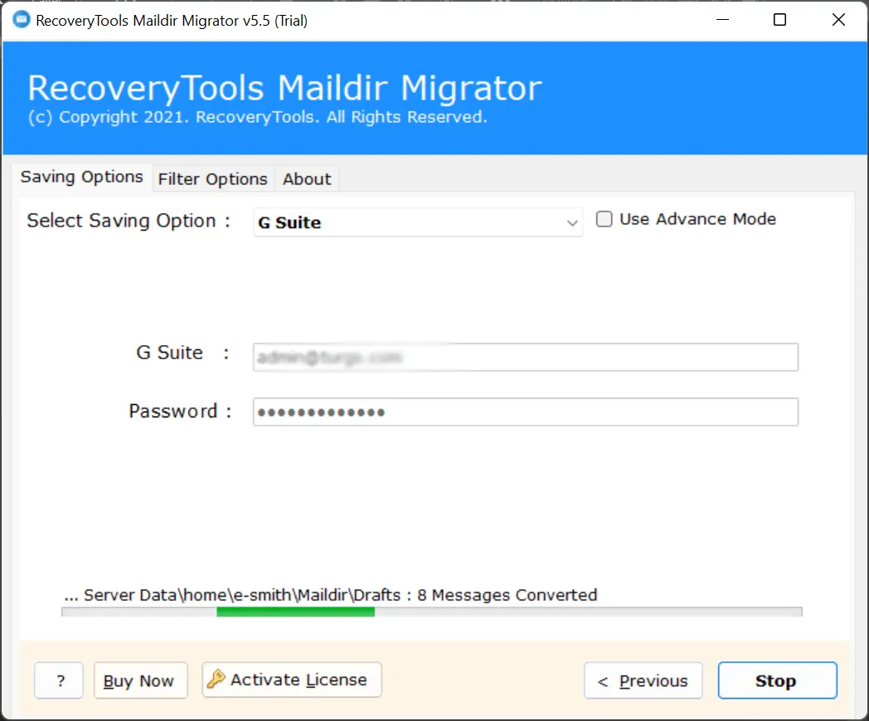Image resolution: width=869 pixels, height=721 pixels.
Task: Go back with the Previous button
Action: tap(643, 681)
